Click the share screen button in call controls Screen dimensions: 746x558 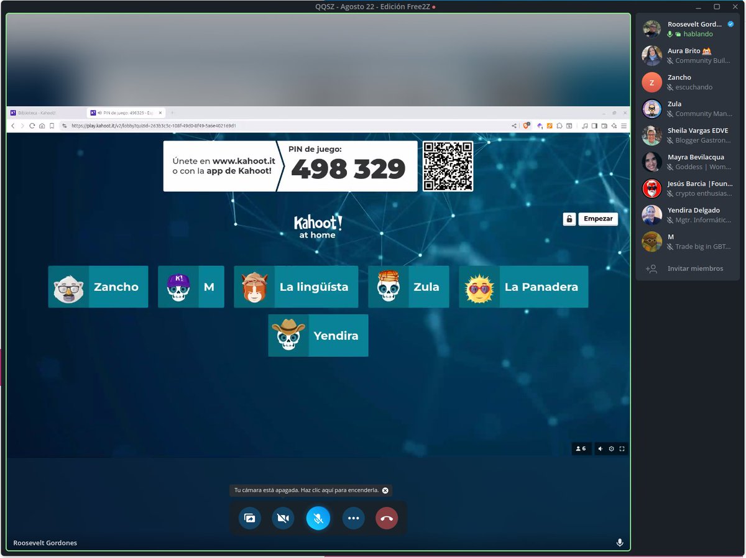tap(250, 518)
